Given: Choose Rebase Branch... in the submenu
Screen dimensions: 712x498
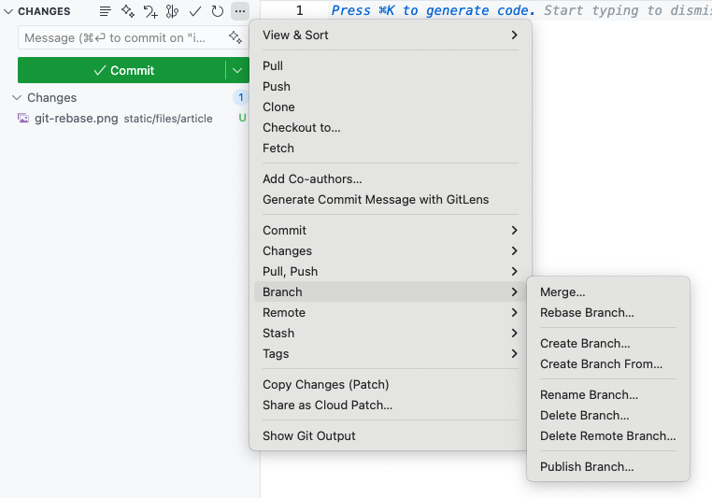Looking at the screenshot, I should point(608,312).
